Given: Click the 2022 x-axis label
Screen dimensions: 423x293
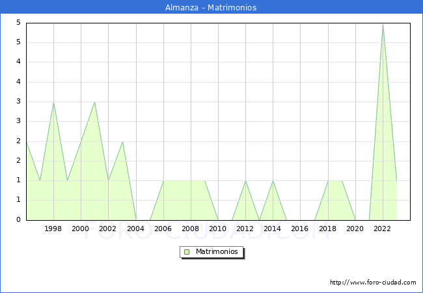Looking at the screenshot, I should coord(382,229).
